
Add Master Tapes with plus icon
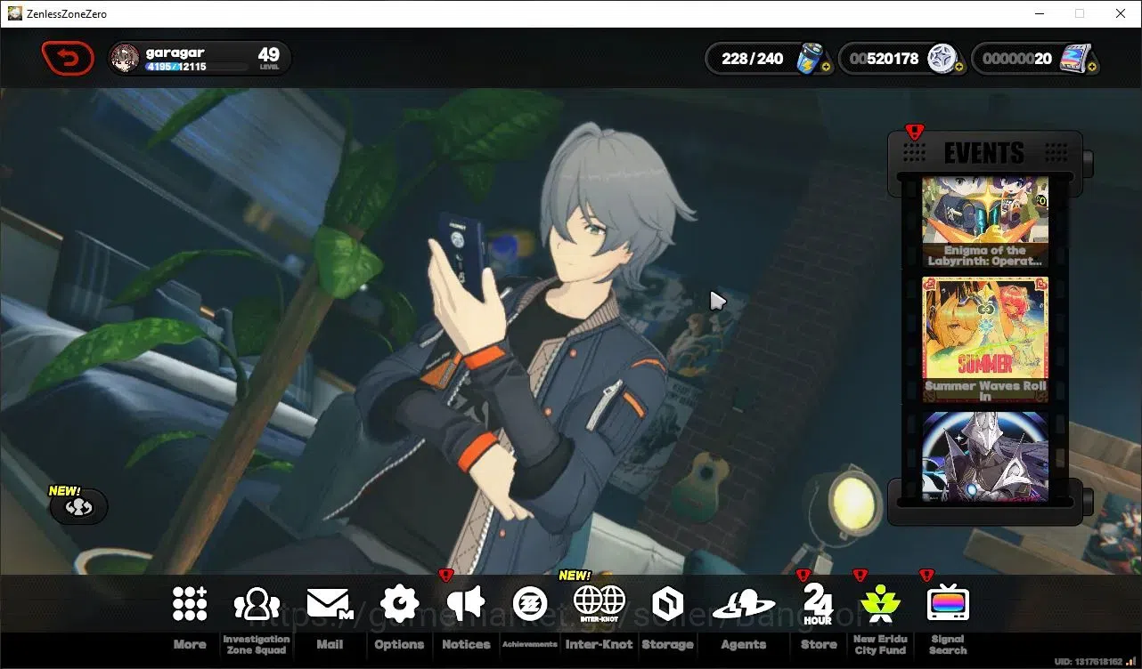(1092, 67)
